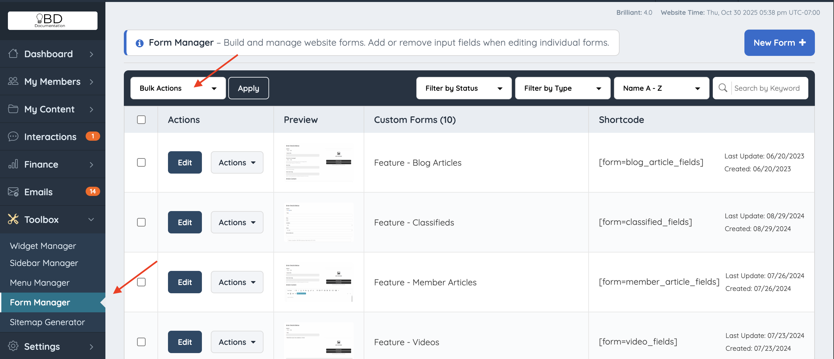834x359 pixels.
Task: Click the Interactions chat bubble icon
Action: (x=13, y=136)
